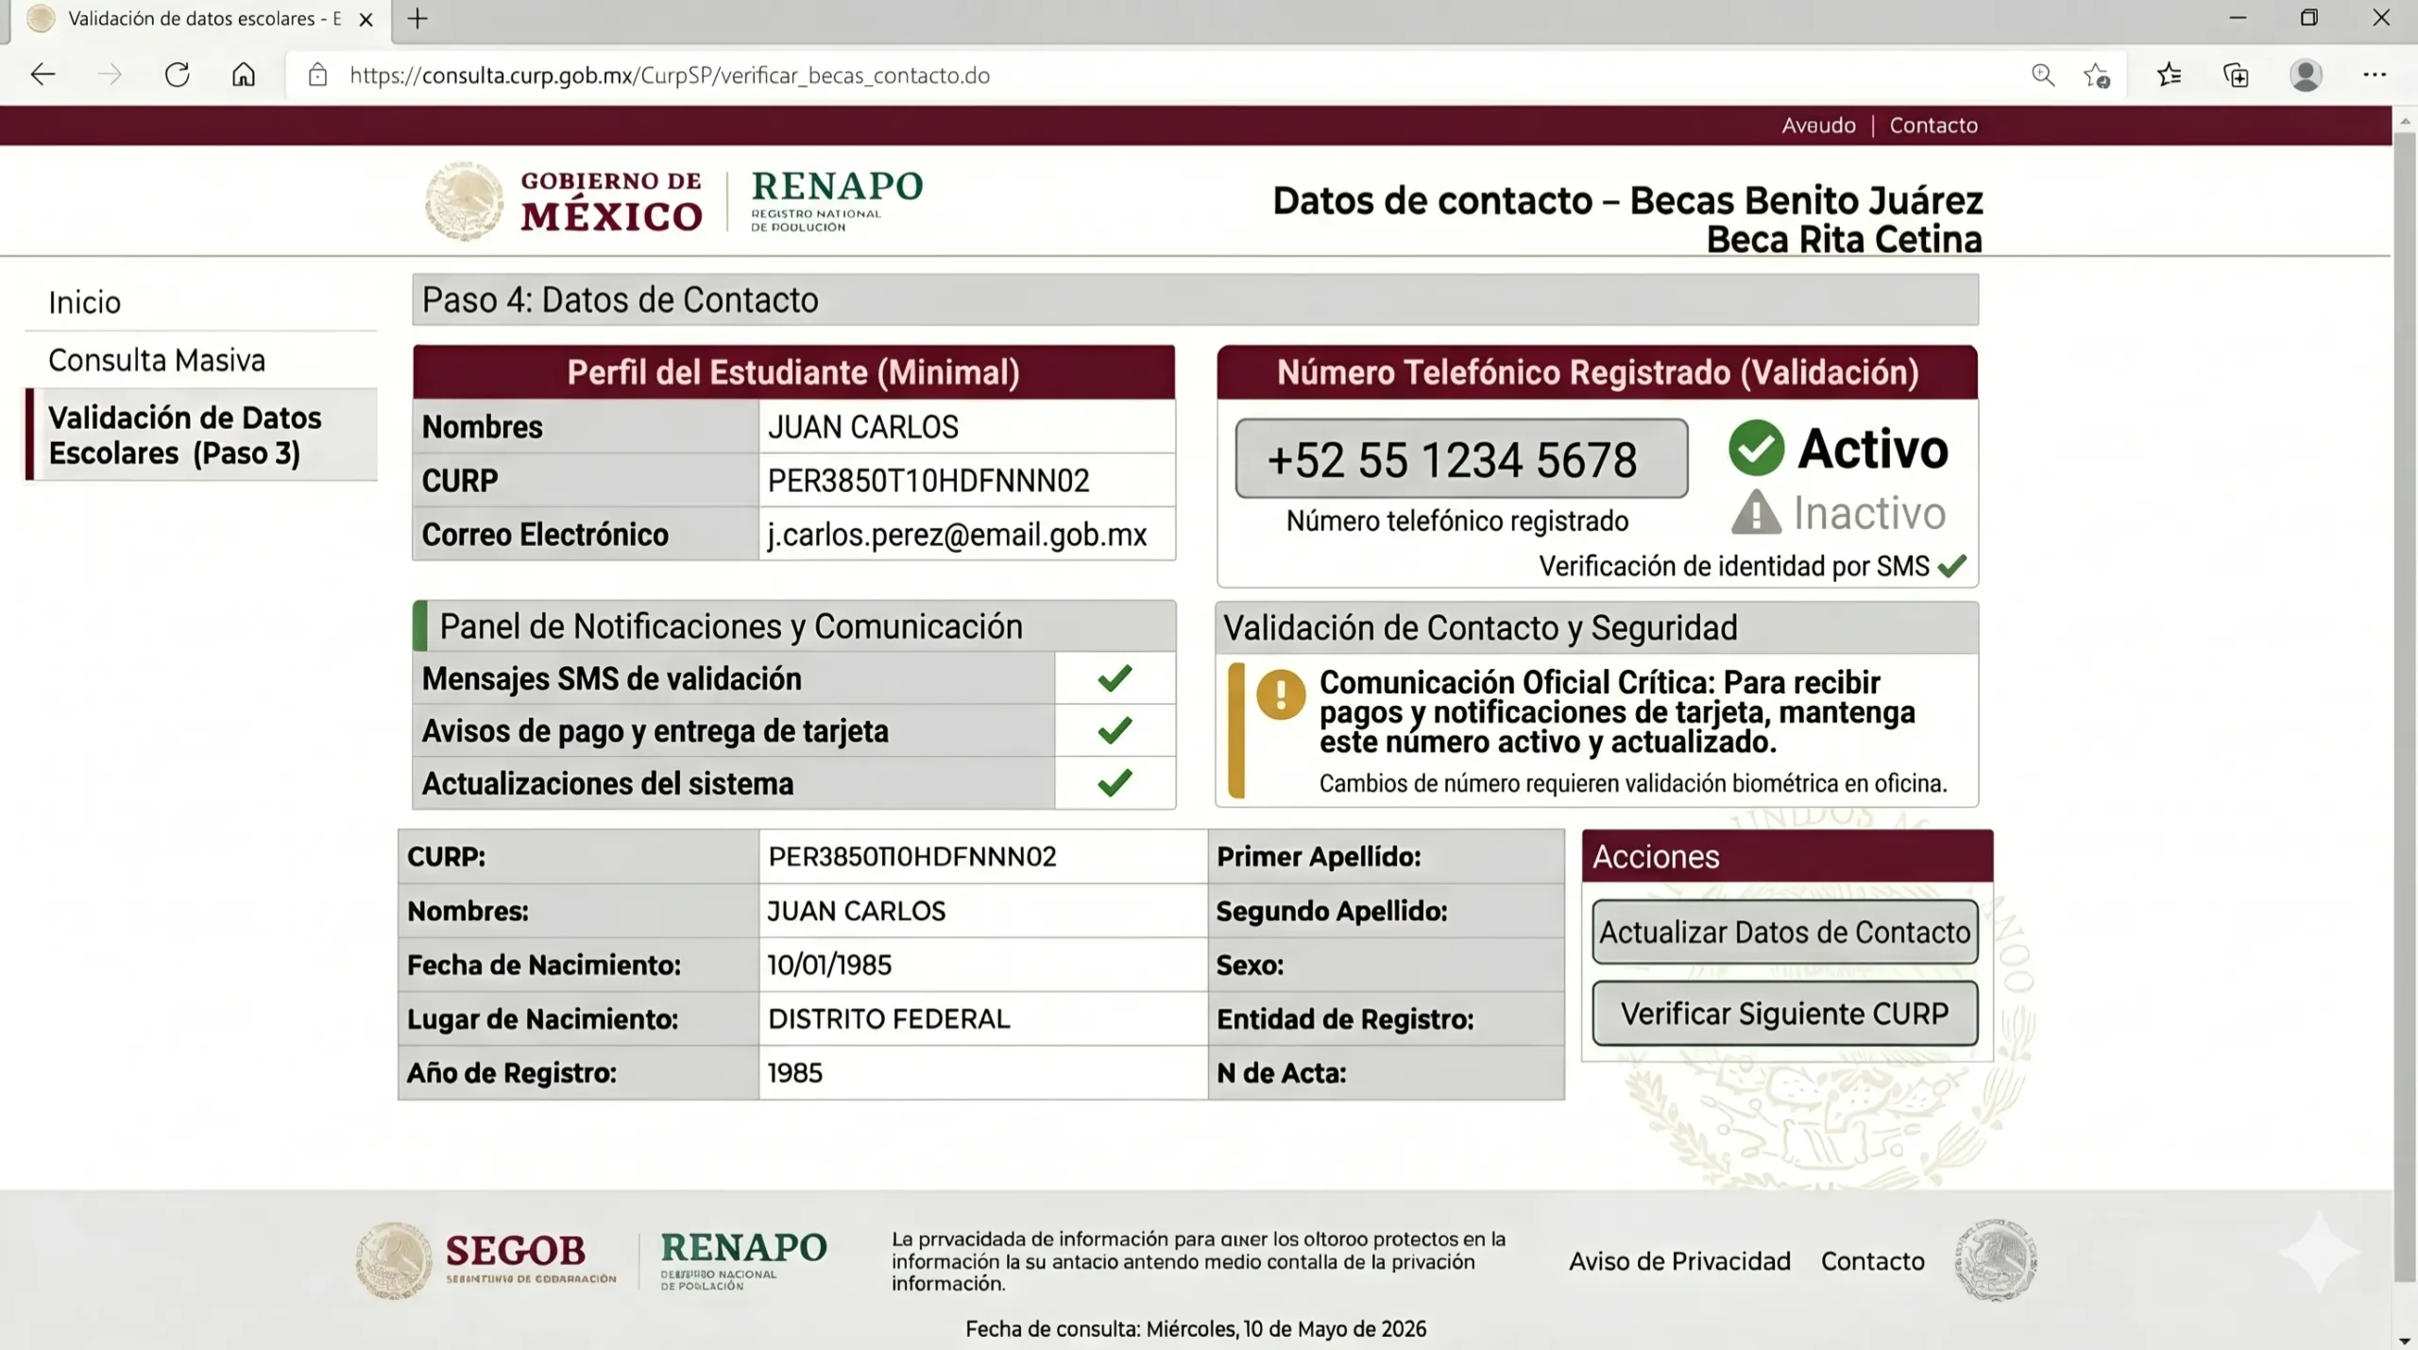Open a new browser tab
Viewport: 2418px width, 1350px height.
[x=417, y=18]
